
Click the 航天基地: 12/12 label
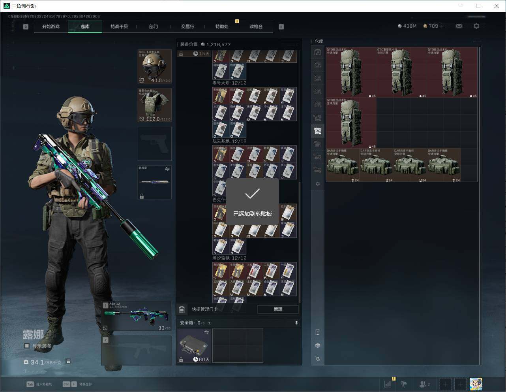229,141
